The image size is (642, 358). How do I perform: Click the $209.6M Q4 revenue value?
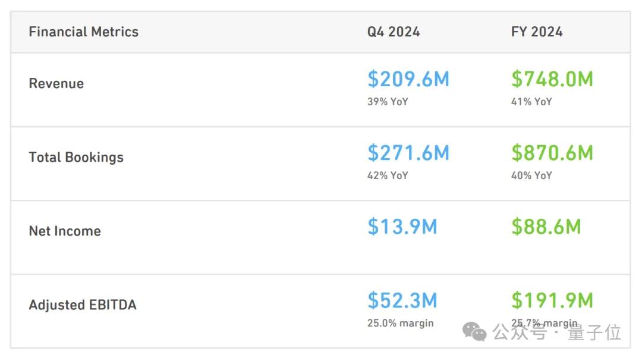[x=408, y=78]
